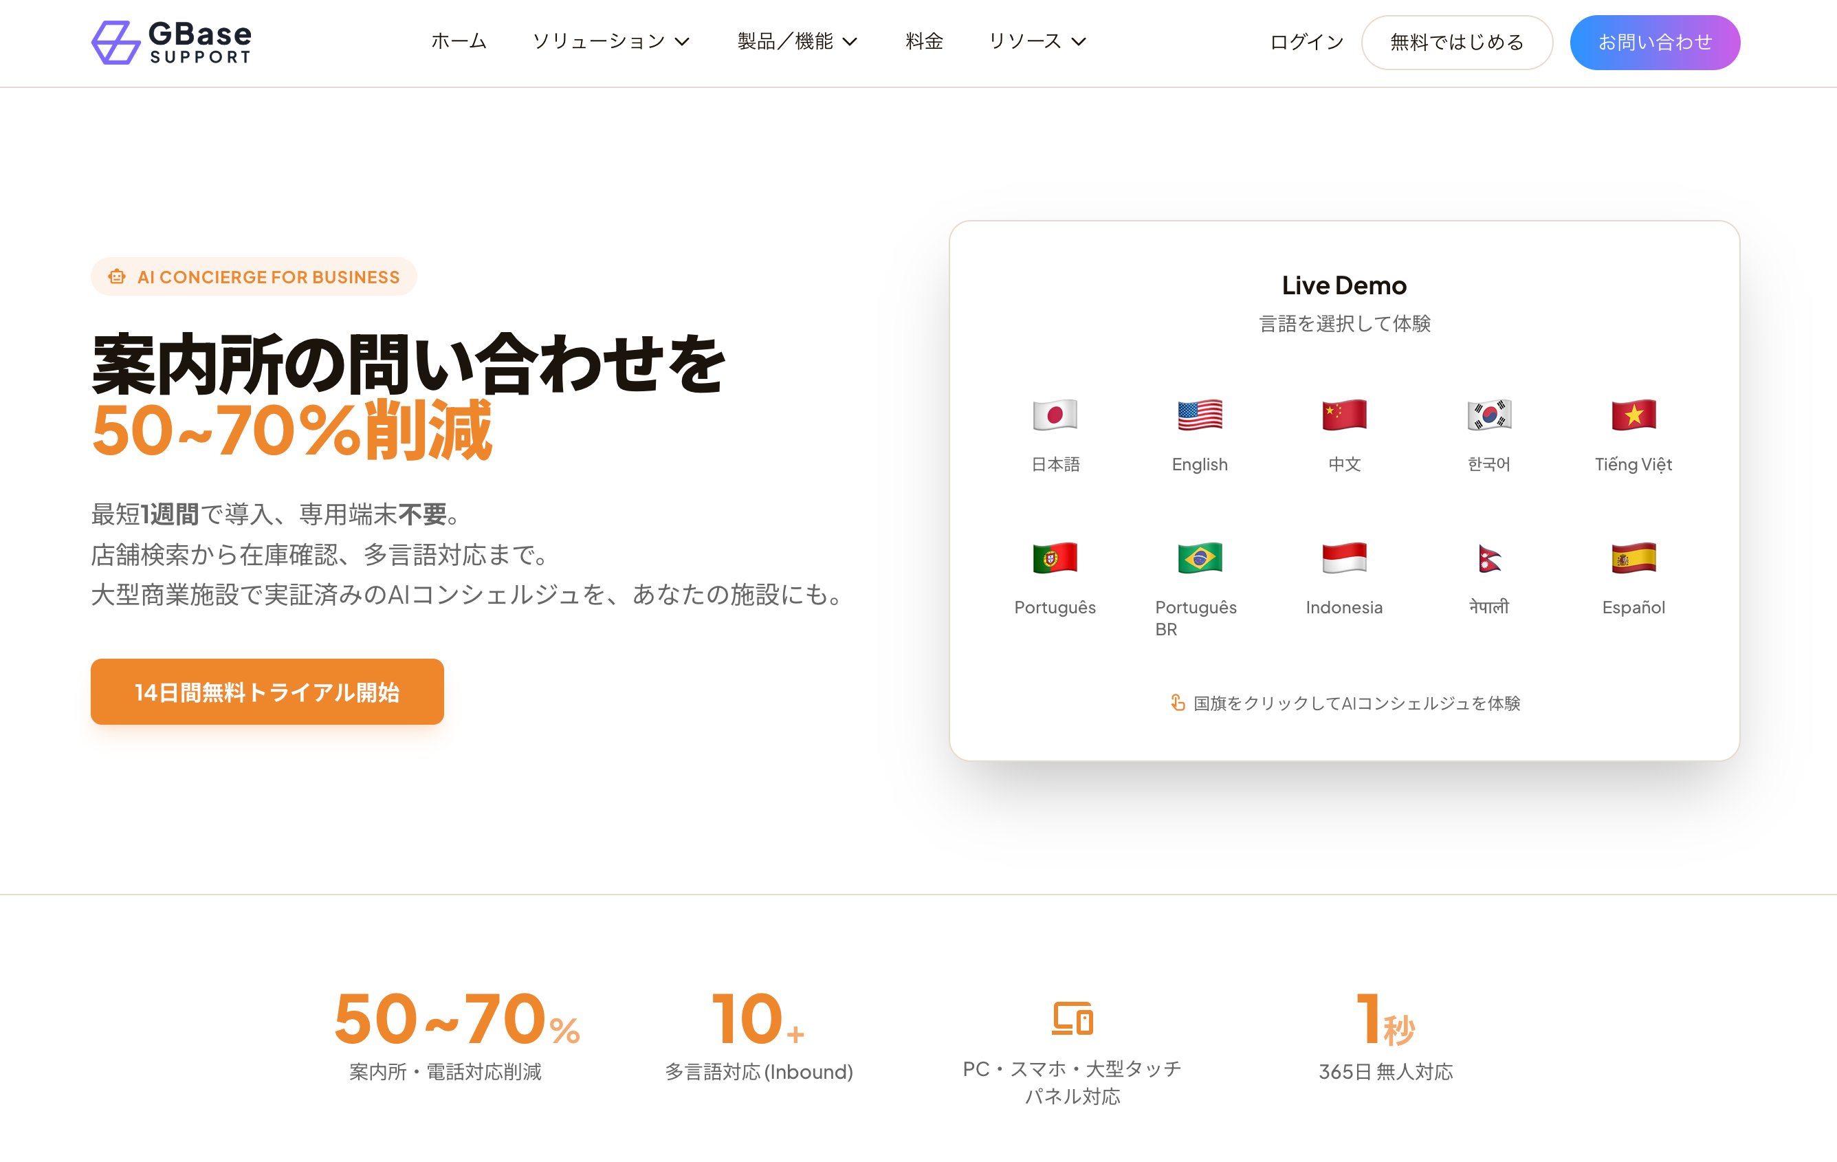Click the Brazil flag Português BR demo
The image size is (1837, 1162).
(x=1199, y=558)
